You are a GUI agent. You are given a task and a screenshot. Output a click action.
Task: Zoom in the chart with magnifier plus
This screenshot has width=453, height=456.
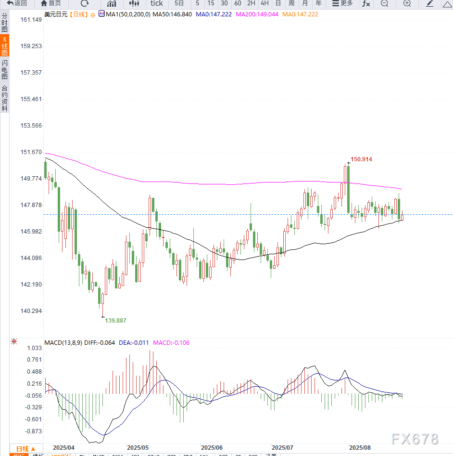coord(407,3)
